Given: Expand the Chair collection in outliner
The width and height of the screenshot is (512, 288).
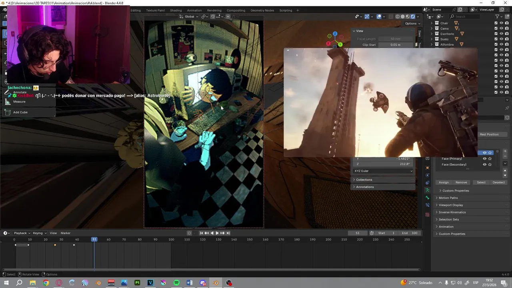Looking at the screenshot, I should coord(432,23).
